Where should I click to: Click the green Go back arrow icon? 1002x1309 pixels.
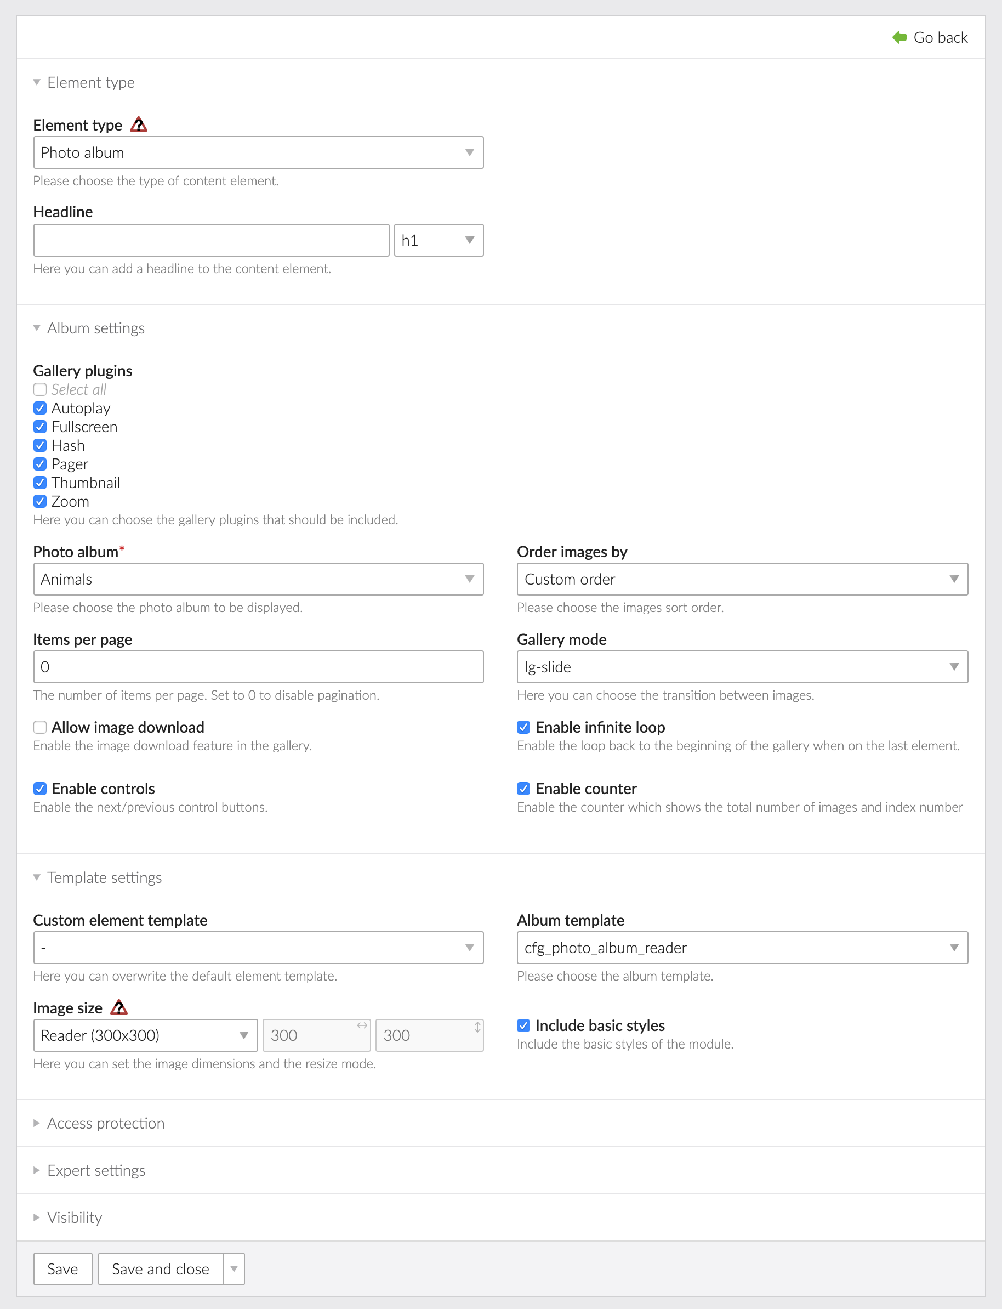pyautogui.click(x=899, y=37)
